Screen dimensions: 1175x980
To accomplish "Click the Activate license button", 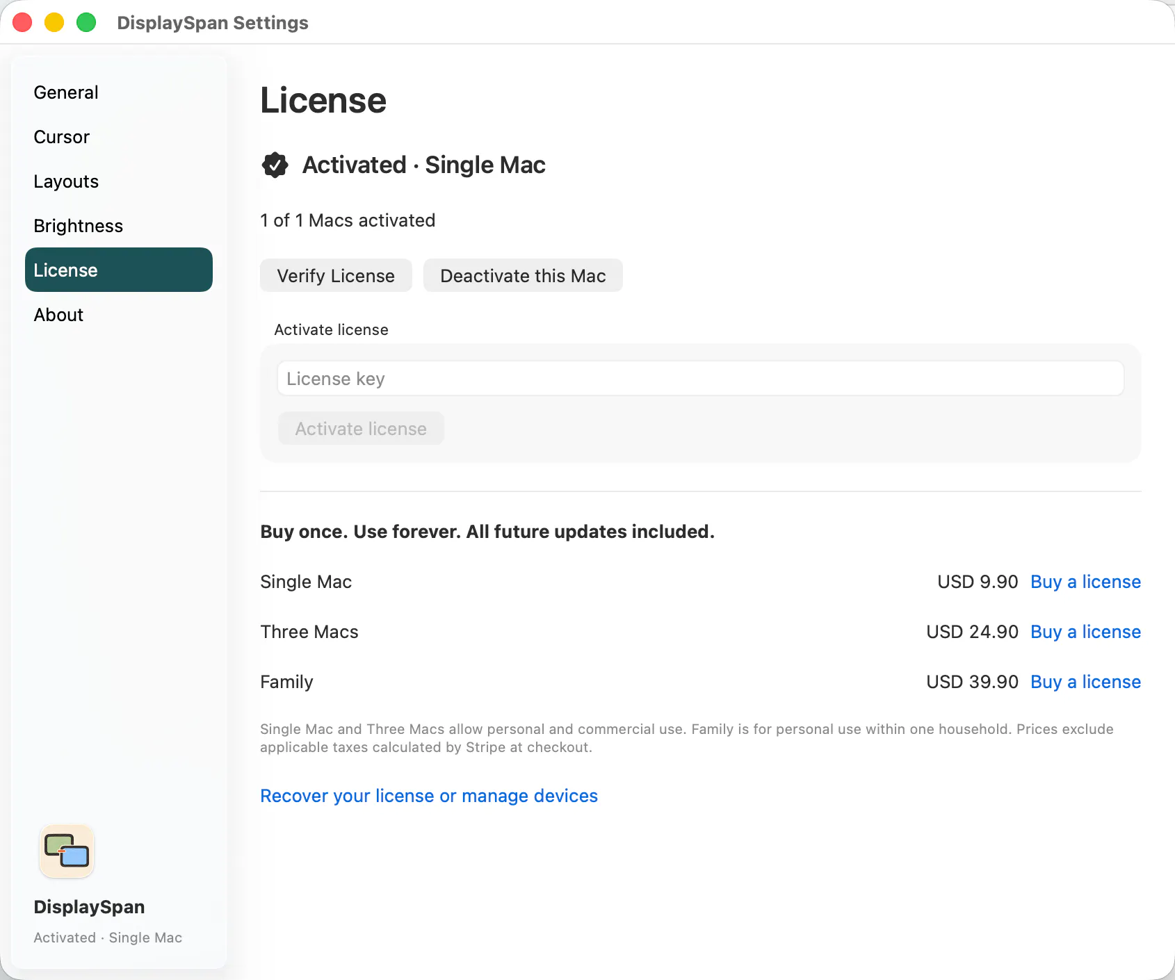I will pyautogui.click(x=361, y=429).
